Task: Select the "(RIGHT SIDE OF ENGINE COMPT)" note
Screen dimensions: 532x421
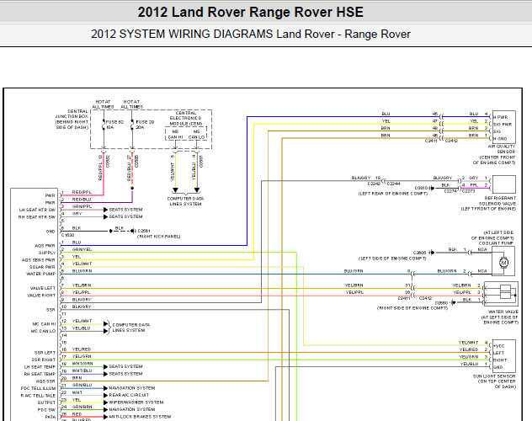Action: pyautogui.click(x=412, y=308)
